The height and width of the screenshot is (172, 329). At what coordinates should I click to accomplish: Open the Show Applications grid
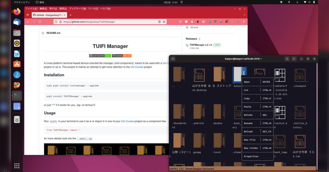click(17, 166)
